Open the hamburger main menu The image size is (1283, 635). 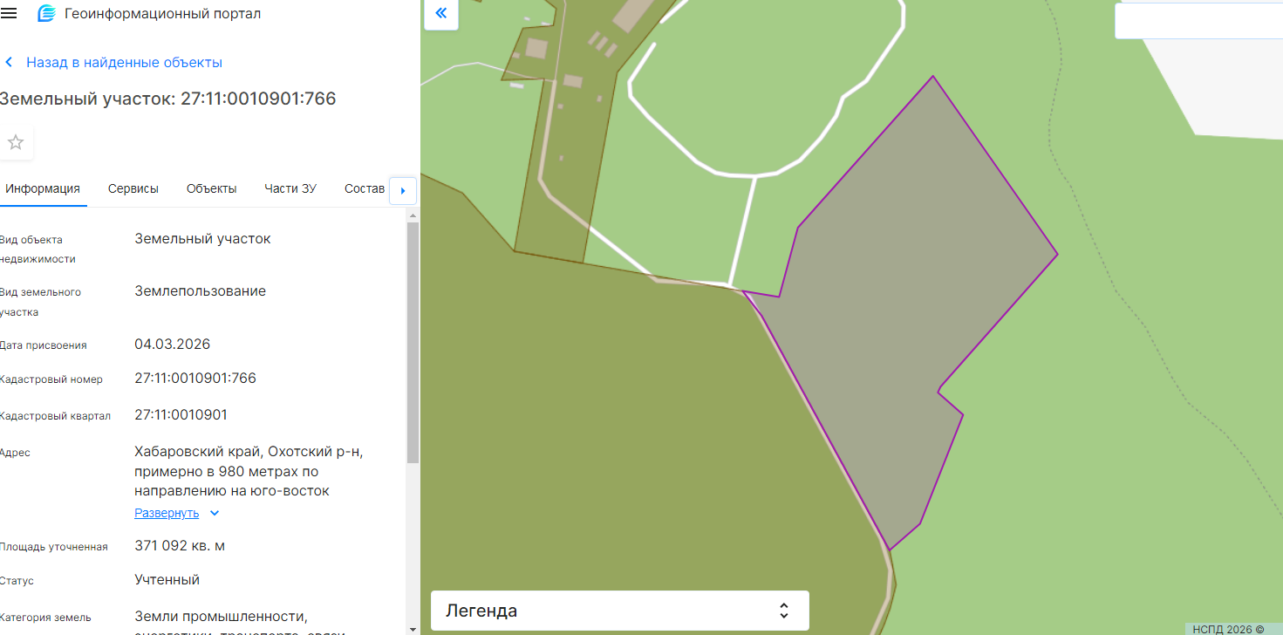coord(9,14)
